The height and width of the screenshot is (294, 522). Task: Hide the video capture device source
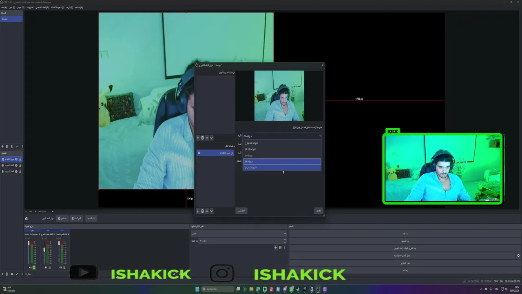pyautogui.click(x=16, y=159)
